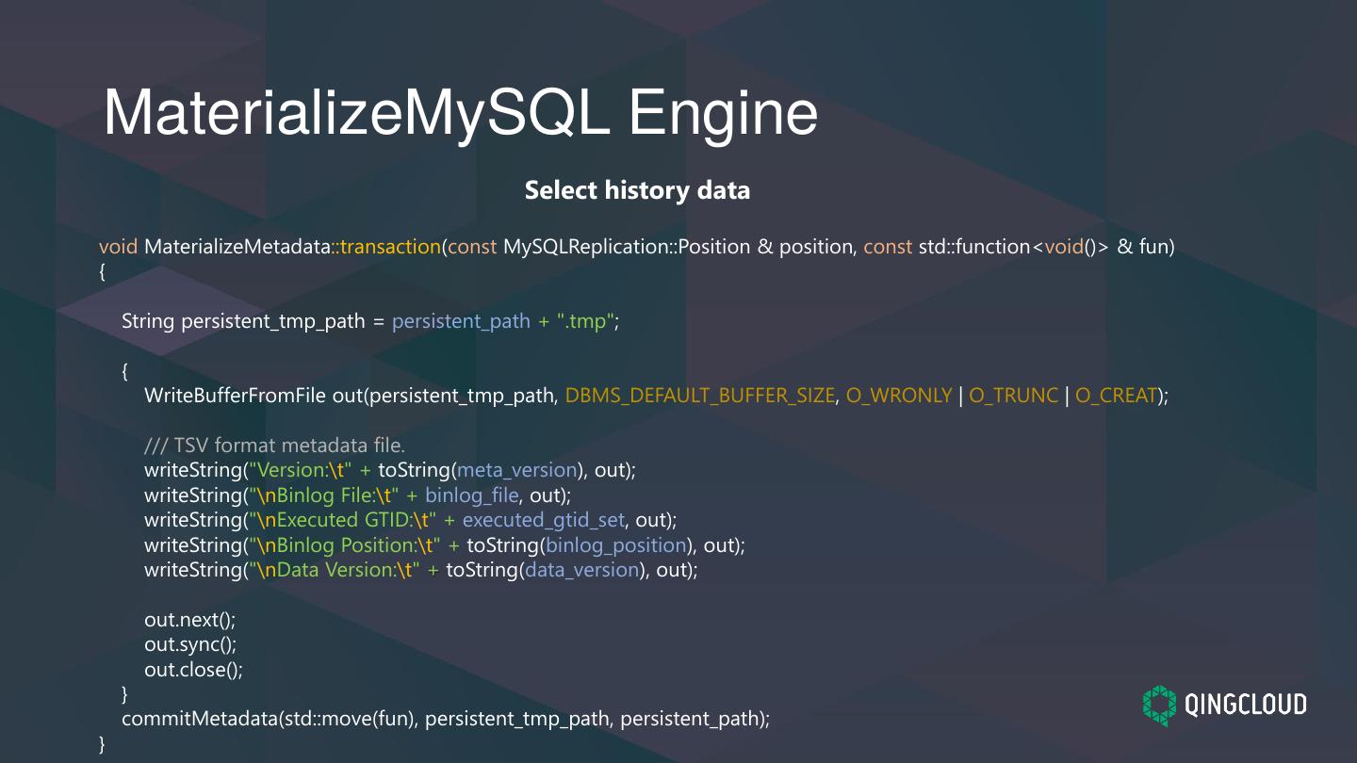Select the O_CREAT flag

[x=1115, y=396]
